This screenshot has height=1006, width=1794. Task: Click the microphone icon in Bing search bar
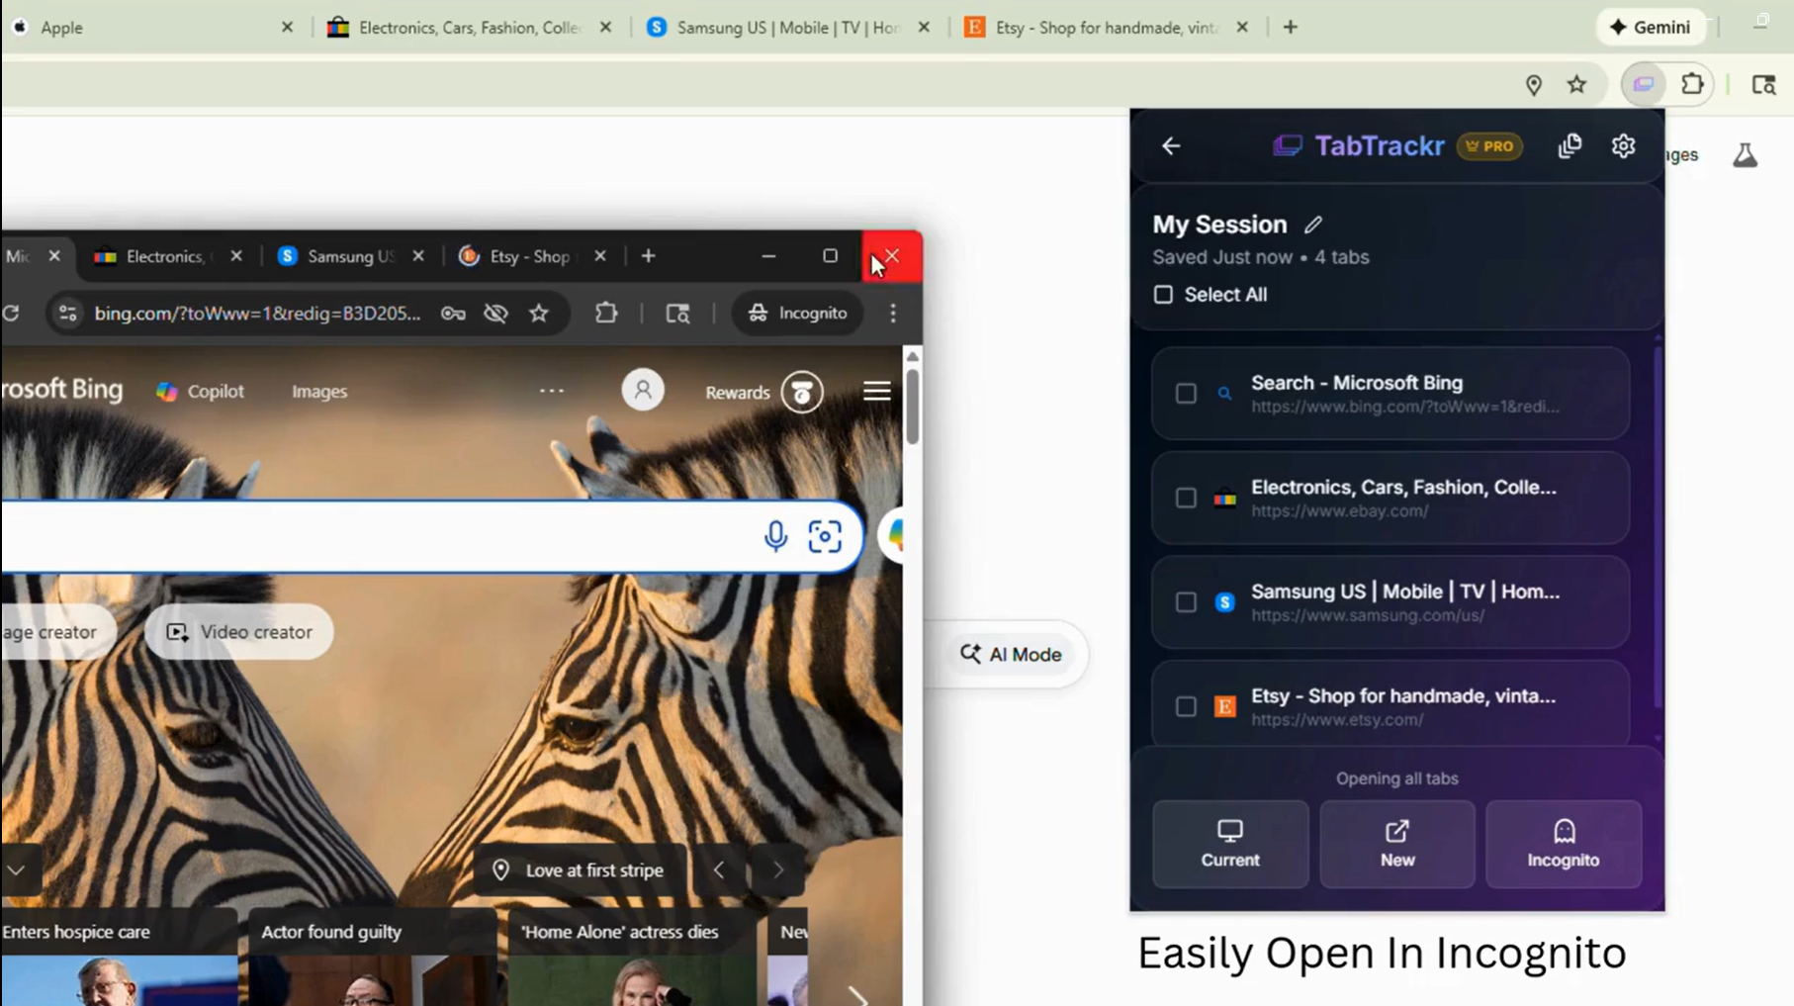pos(775,536)
